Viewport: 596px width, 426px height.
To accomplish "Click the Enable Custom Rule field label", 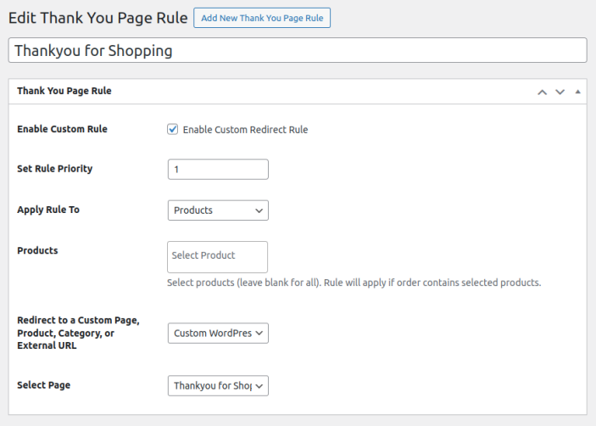I will (63, 129).
